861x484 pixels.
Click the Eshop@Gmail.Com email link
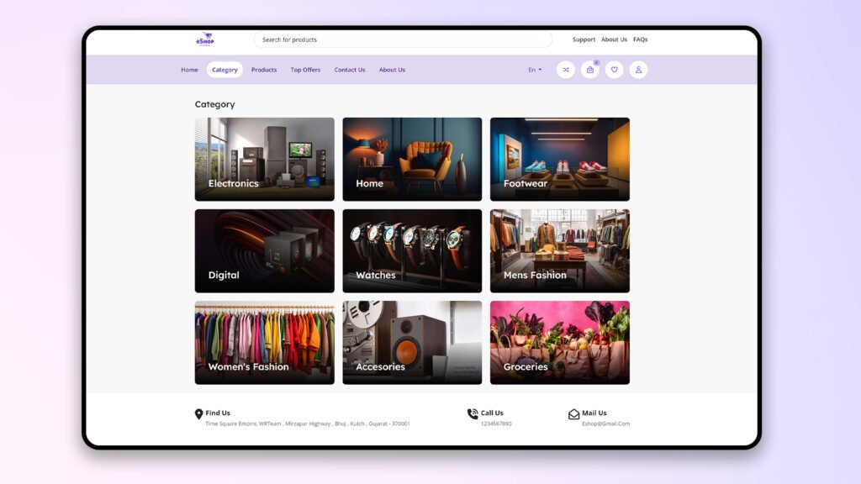(605, 423)
